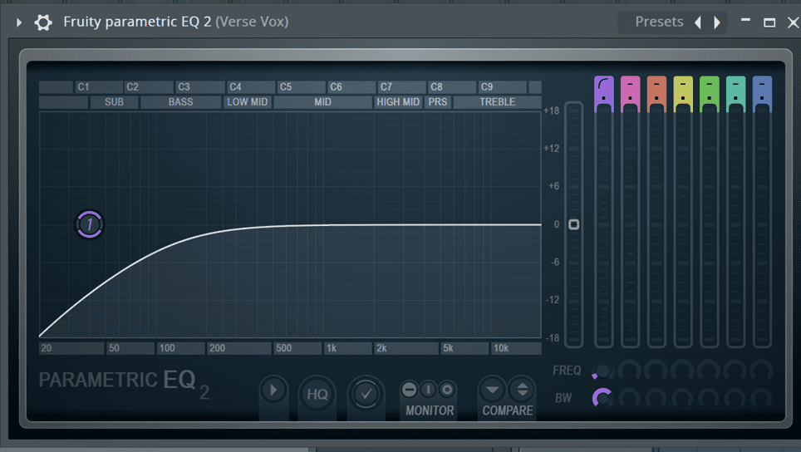Select the yellow band 4 slider handle
This screenshot has height=452, width=801.
[x=683, y=95]
